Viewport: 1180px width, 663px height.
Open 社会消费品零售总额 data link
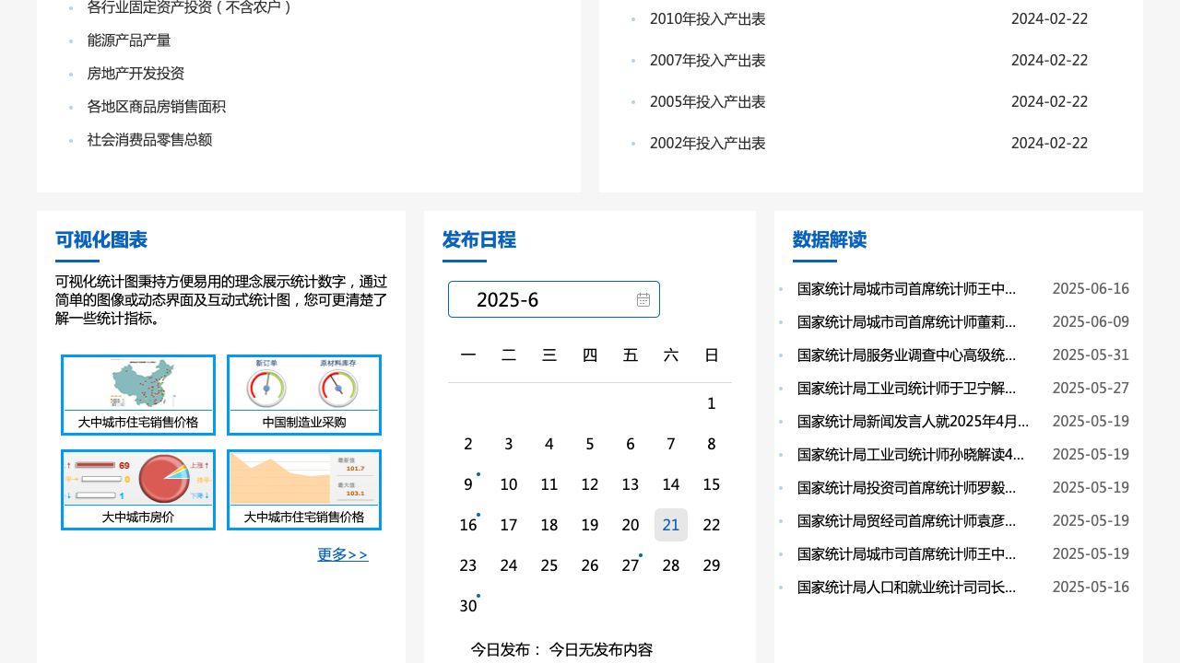tap(149, 140)
